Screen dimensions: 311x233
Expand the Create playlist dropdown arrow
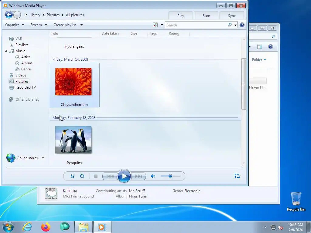point(81,25)
